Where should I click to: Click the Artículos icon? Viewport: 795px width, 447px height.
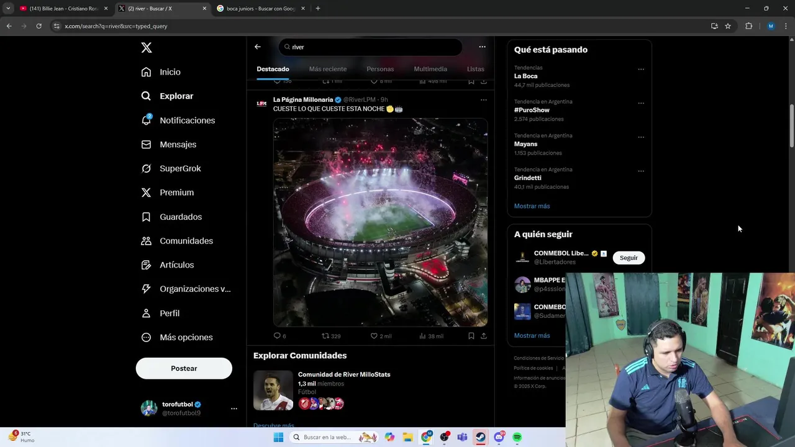tap(146, 265)
